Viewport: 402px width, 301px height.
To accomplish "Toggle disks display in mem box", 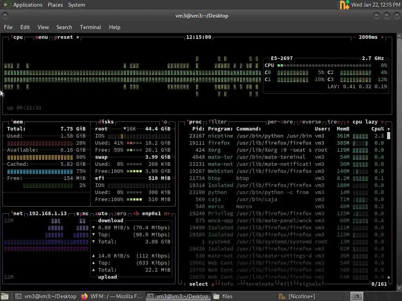I will coord(106,122).
